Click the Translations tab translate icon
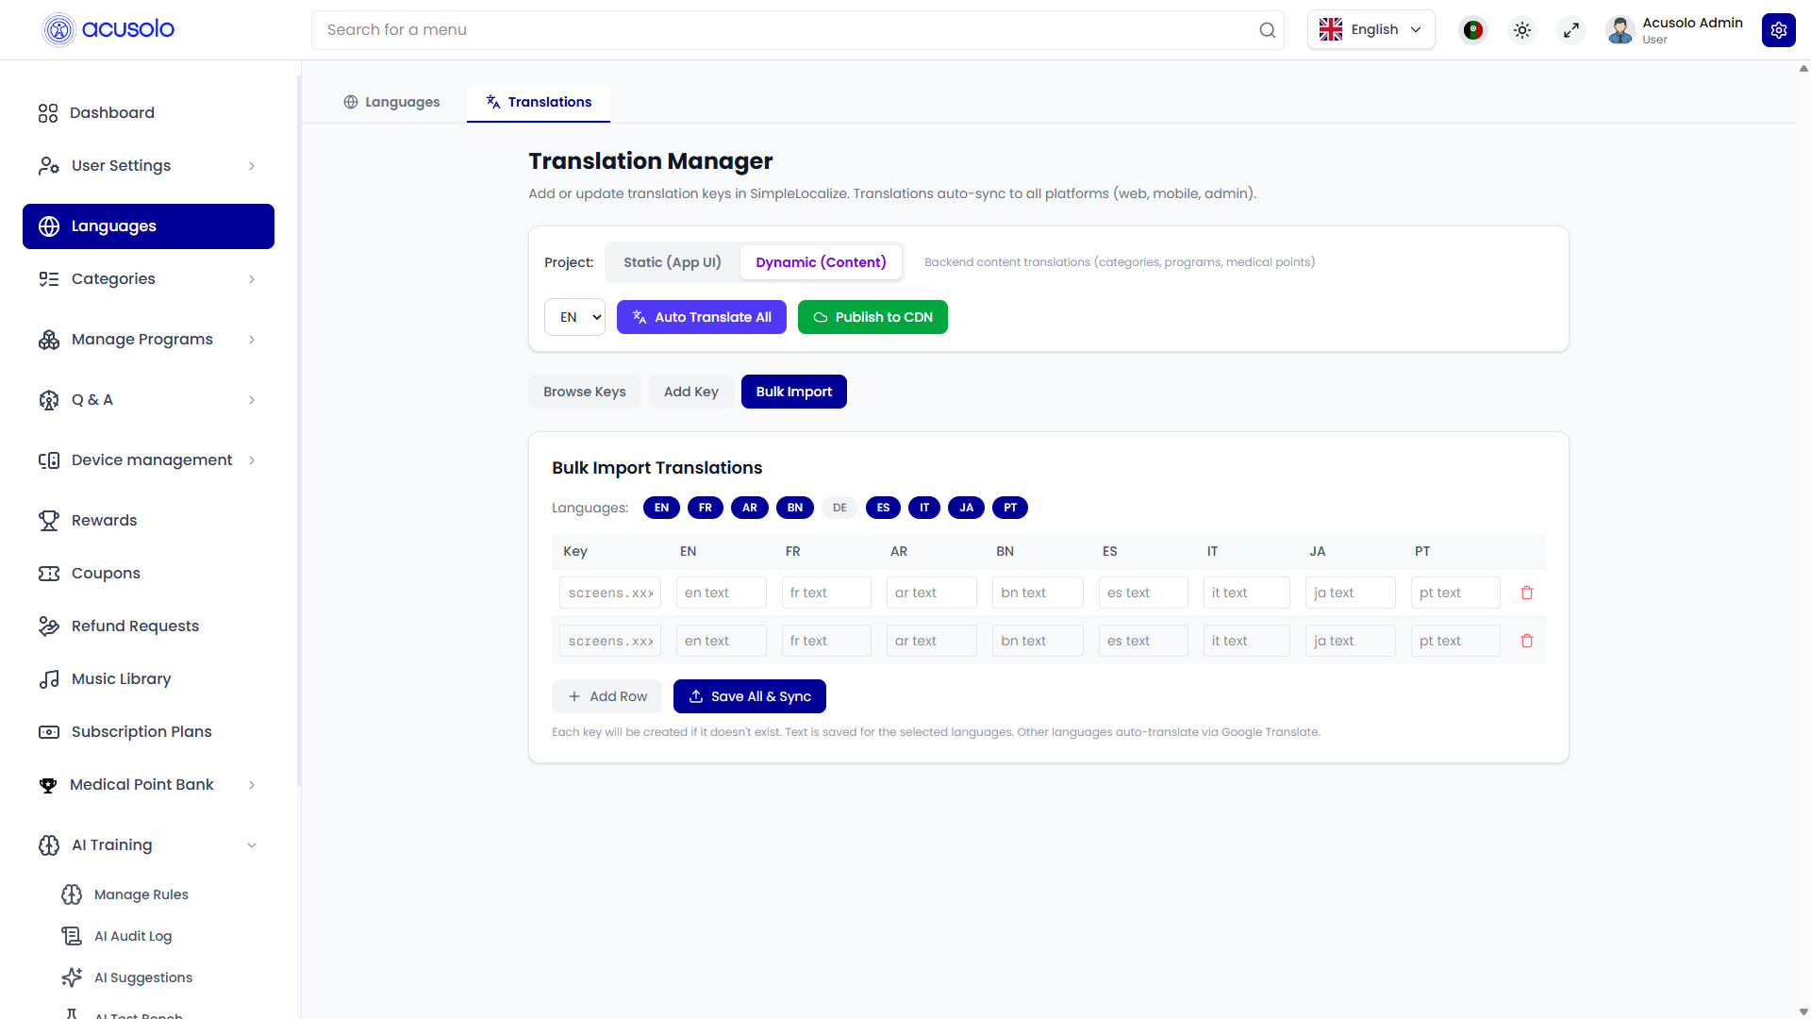Image resolution: width=1811 pixels, height=1019 pixels. (x=493, y=102)
